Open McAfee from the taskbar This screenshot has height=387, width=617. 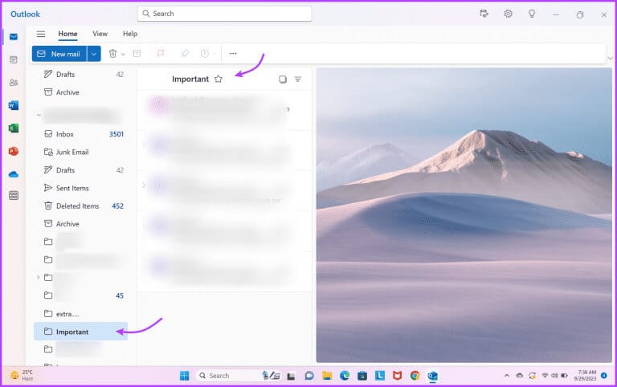pyautogui.click(x=398, y=376)
